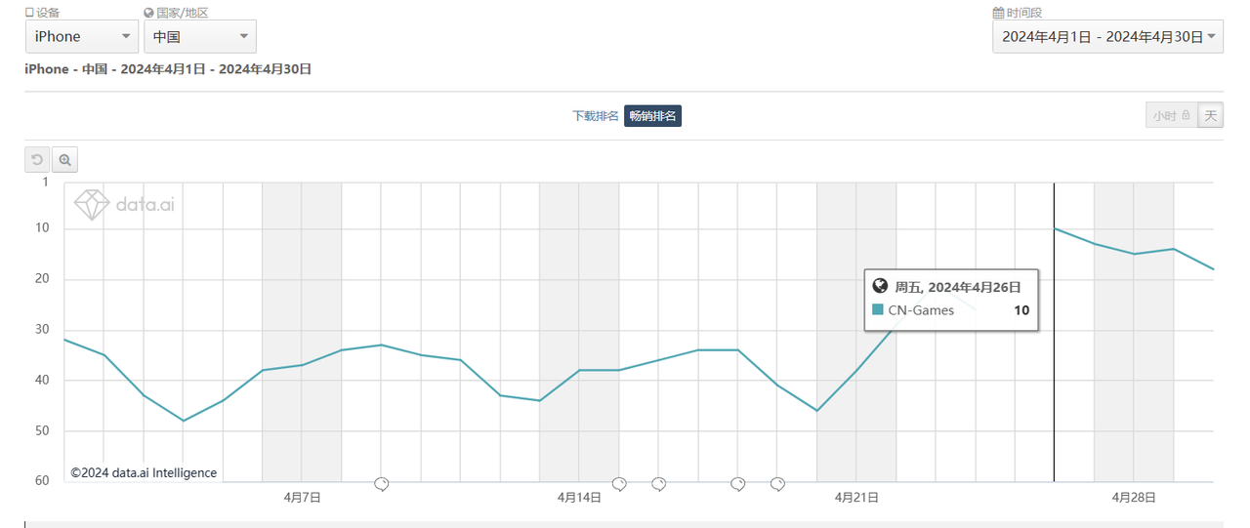This screenshot has height=528, width=1250.
Task: Click the CN-Games teal color swatch in tooltip
Action: (878, 310)
